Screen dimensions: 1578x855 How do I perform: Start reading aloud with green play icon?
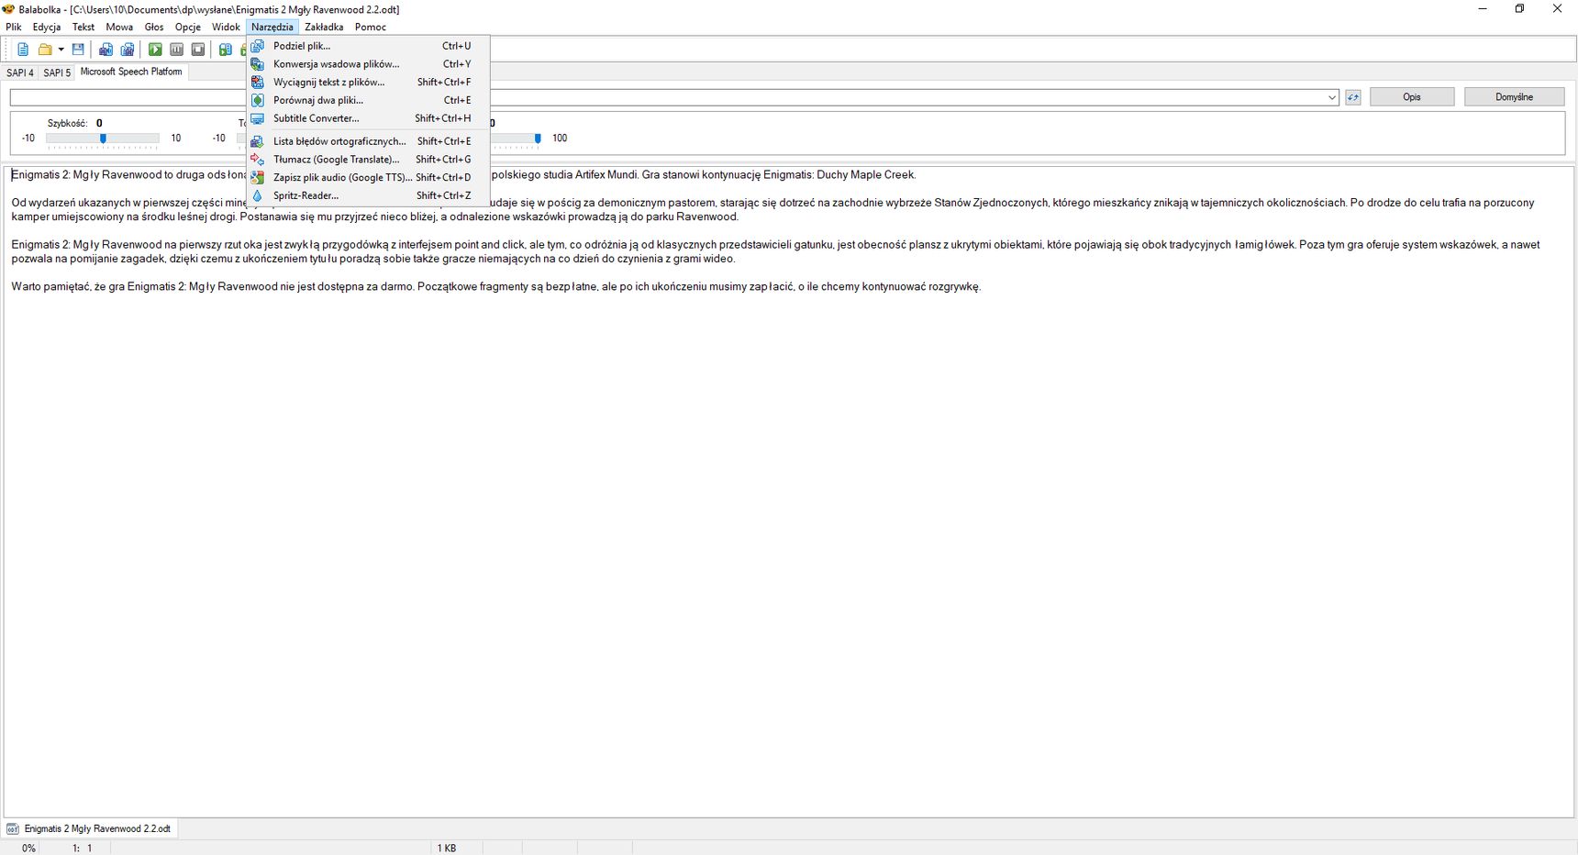pyautogui.click(x=156, y=50)
